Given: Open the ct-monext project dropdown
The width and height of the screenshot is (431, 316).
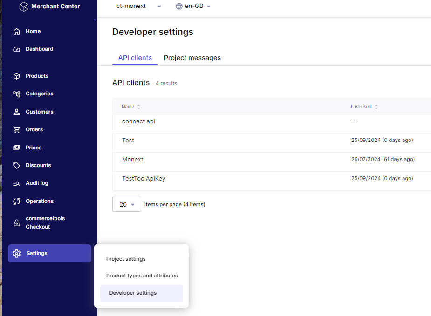Looking at the screenshot, I should pos(138,6).
